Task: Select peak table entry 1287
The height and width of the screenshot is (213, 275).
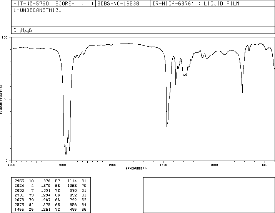Action: click(46, 200)
